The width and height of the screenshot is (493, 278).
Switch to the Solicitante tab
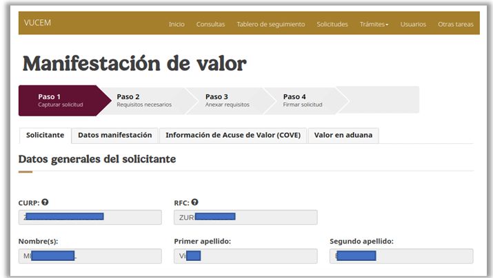pyautogui.click(x=45, y=136)
